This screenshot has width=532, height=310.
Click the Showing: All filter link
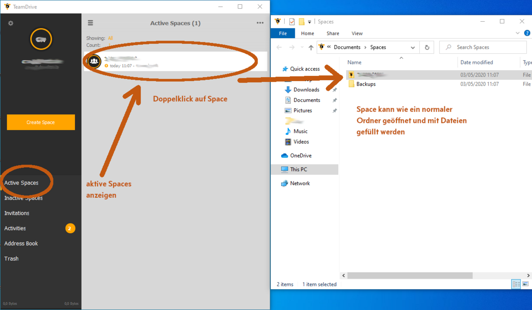point(110,38)
